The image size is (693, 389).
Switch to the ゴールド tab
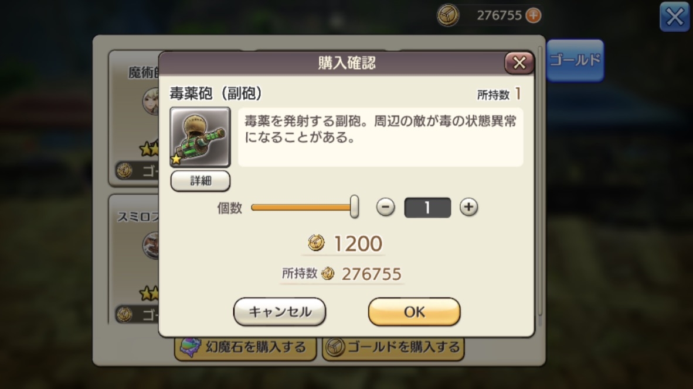[575, 60]
